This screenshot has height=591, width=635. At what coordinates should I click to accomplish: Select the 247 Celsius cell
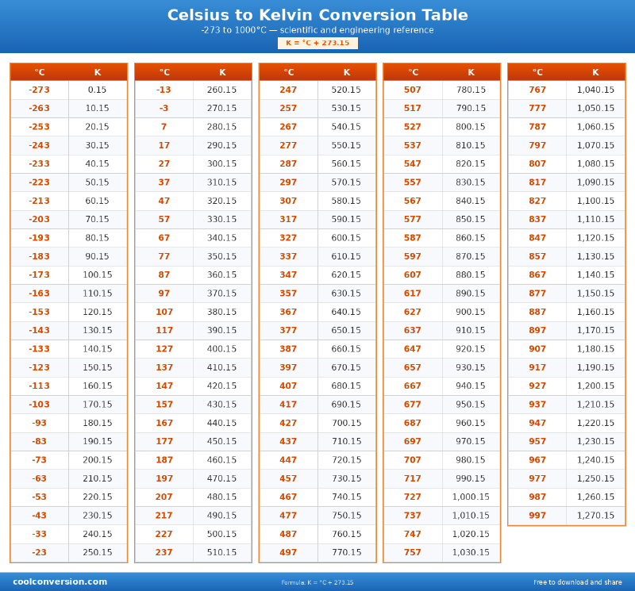coord(288,90)
